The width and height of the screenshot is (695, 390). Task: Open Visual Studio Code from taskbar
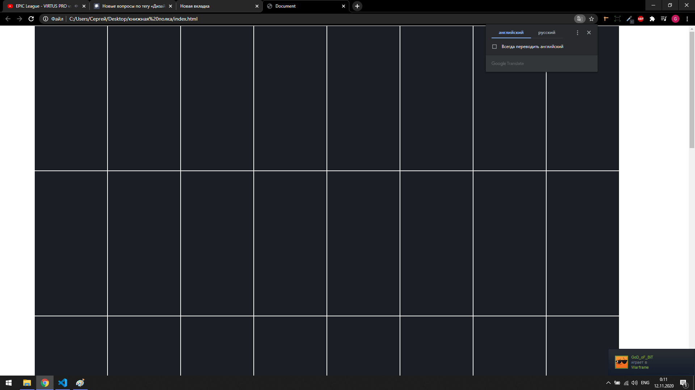click(63, 383)
